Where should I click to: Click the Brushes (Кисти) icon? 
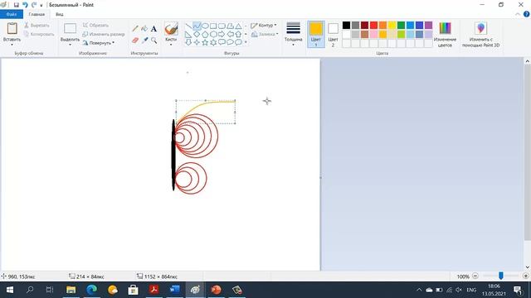tap(171, 29)
